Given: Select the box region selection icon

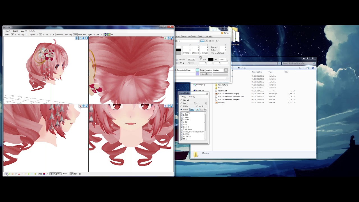Looking at the screenshot, I should coord(40,35).
